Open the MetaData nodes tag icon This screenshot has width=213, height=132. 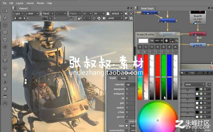click(5, 89)
